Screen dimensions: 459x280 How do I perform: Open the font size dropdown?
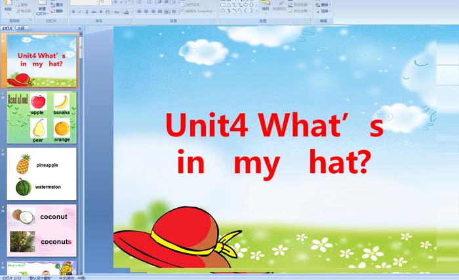click(x=109, y=2)
